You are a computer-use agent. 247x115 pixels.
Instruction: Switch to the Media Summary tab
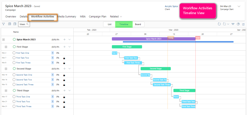[x=67, y=17]
